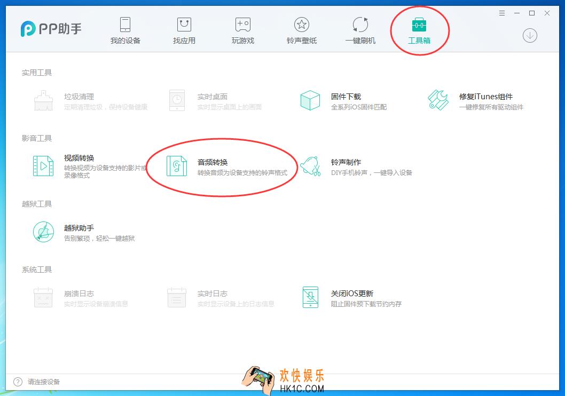
Task: Click the 实时日志 log icon
Action: [177, 297]
